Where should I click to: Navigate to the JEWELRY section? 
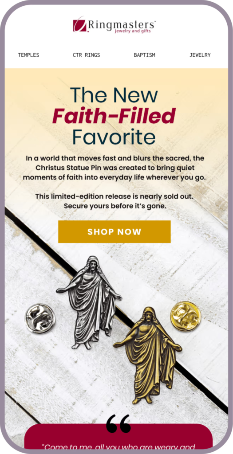coord(200,55)
